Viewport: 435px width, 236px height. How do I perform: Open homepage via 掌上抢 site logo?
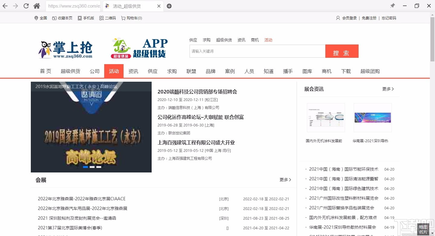tap(65, 48)
